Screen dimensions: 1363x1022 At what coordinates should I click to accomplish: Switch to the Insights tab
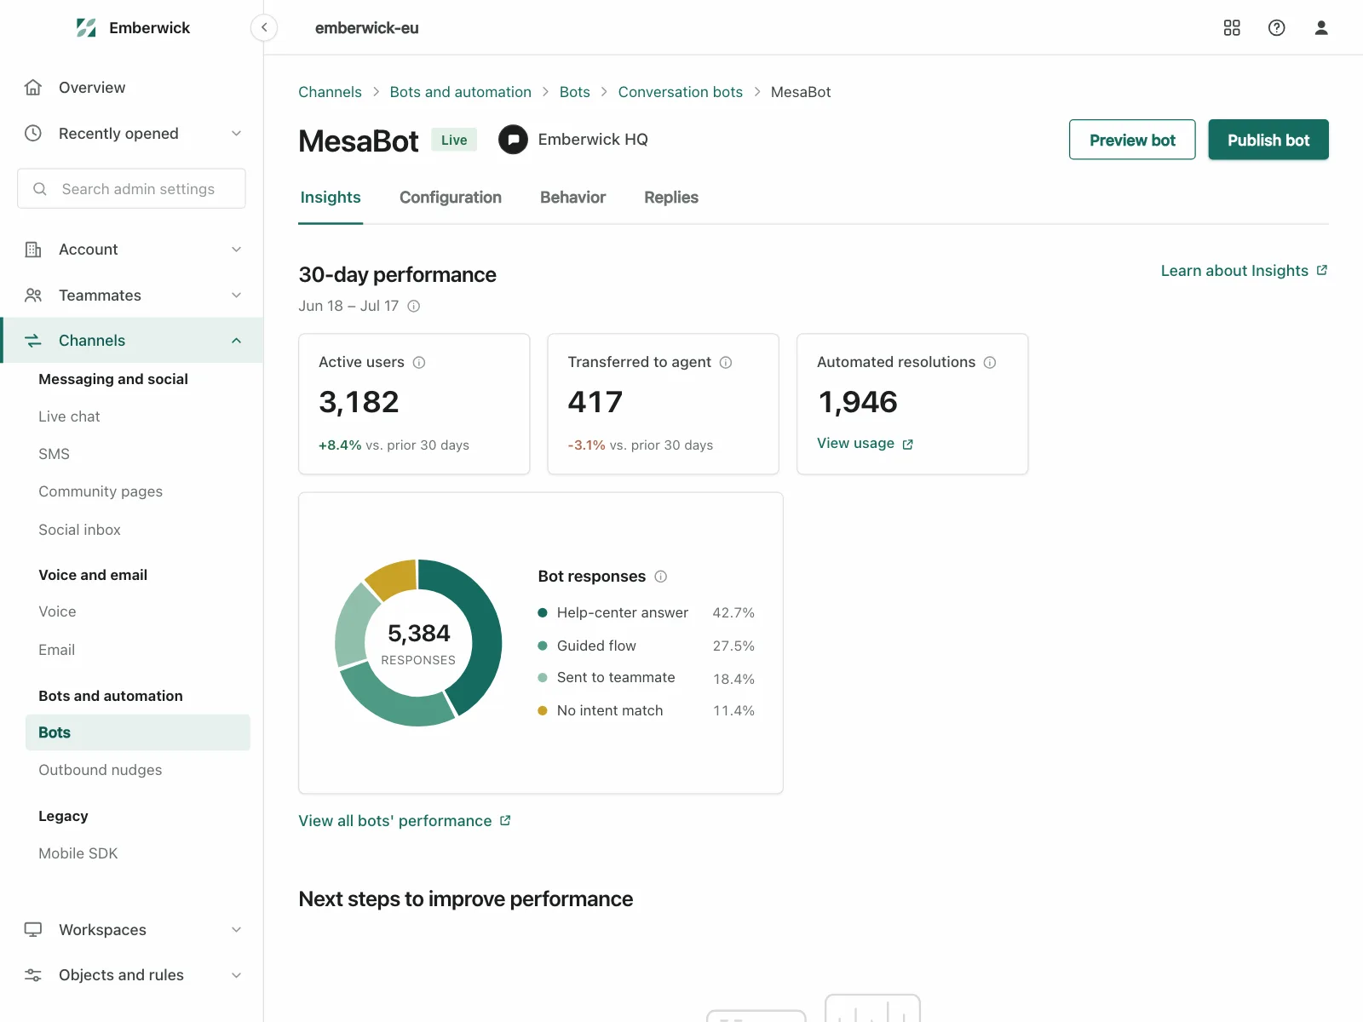[331, 198]
